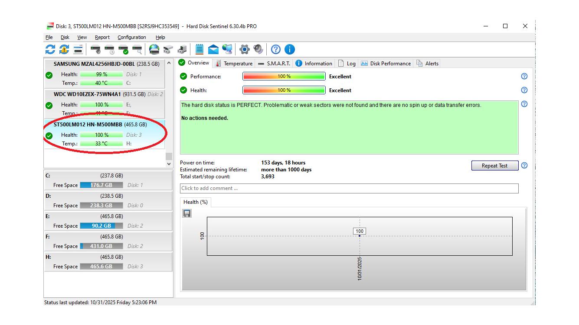Click the speaker sound toolbar icon

tap(258, 49)
